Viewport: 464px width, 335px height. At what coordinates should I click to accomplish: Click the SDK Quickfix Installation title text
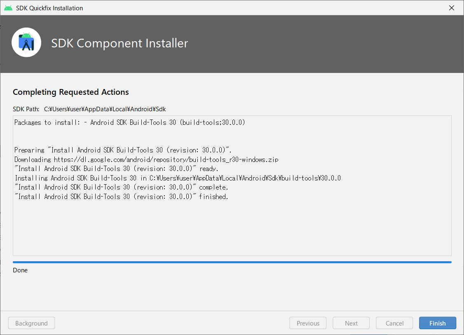tap(49, 7)
